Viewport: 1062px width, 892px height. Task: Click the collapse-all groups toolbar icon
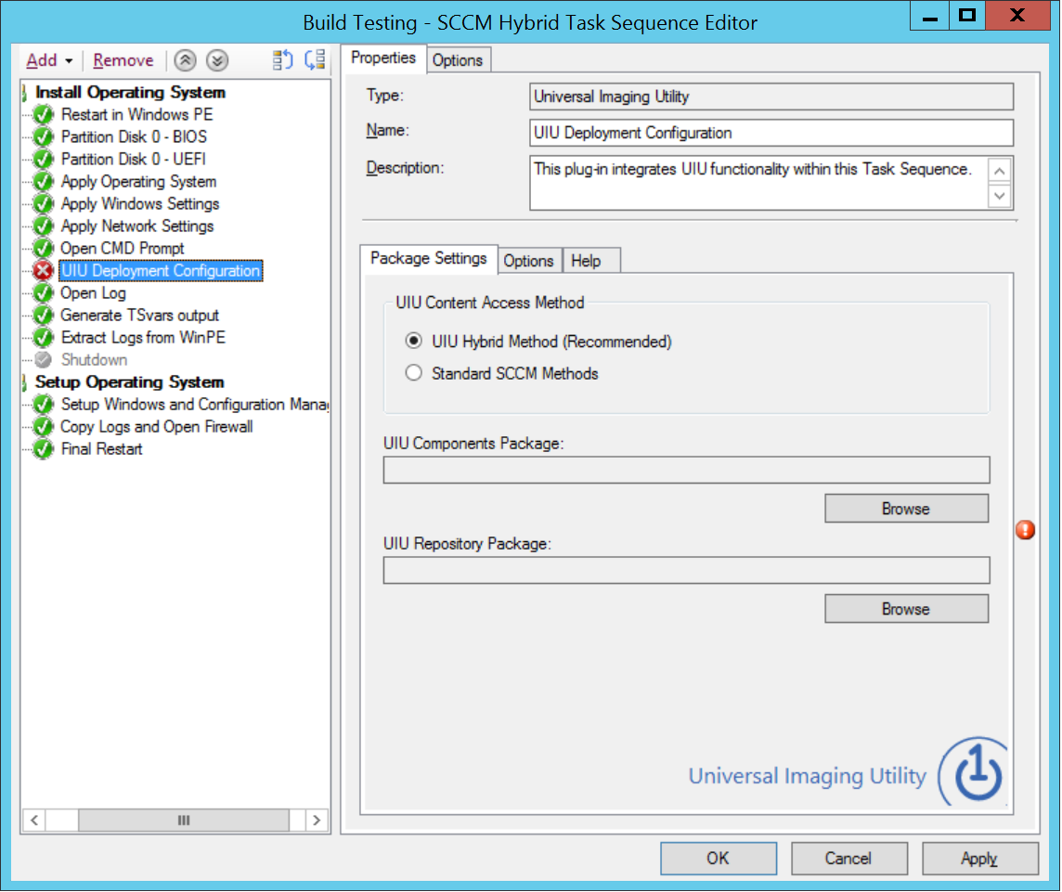coord(315,60)
